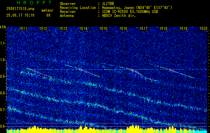210x133 pixels.
Task: Click the 1511 time marker
Action: pos(23,28)
